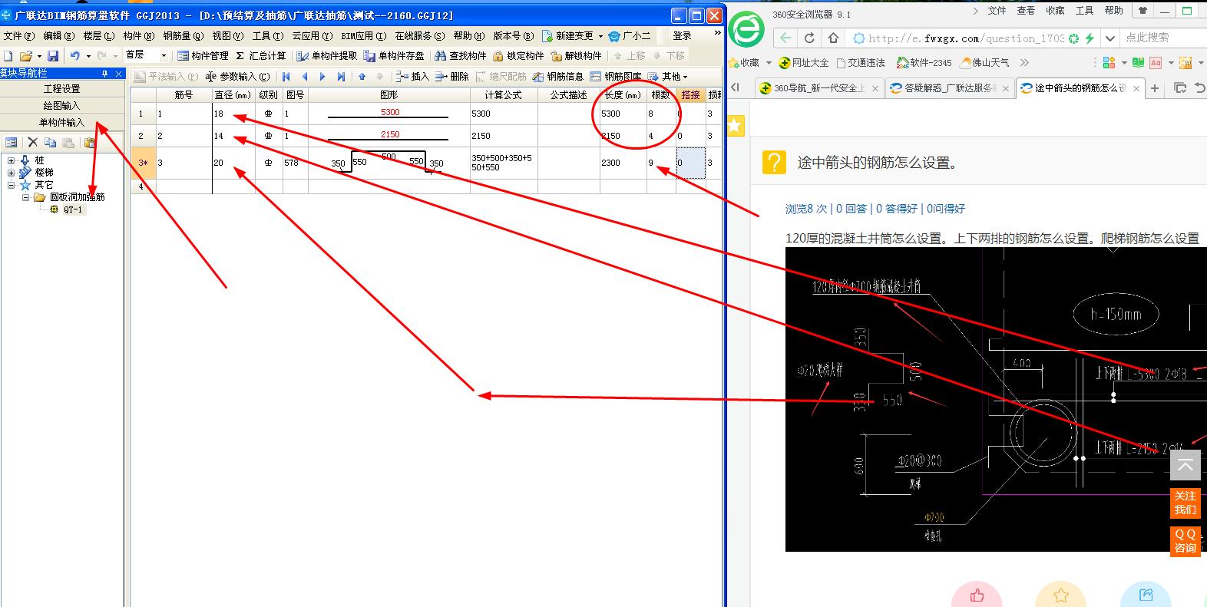Run 汇总计算 summary calculation

[x=261, y=56]
